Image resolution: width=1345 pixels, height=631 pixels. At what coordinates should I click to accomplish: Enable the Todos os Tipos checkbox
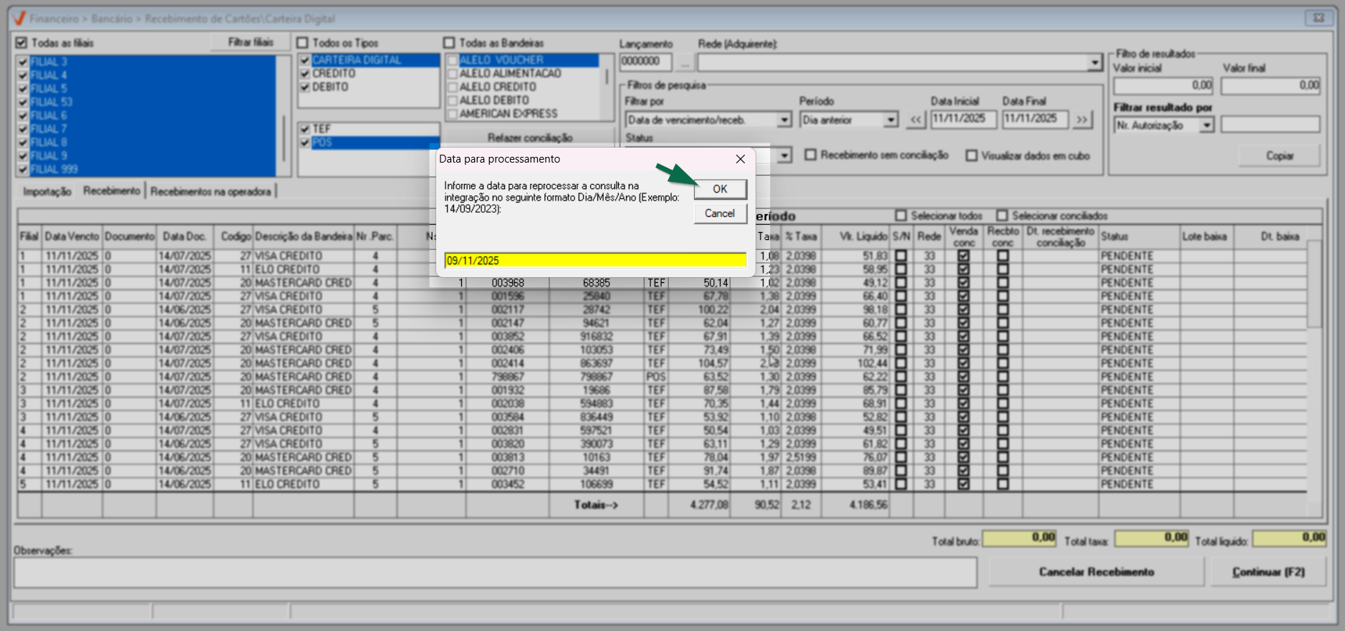tap(303, 43)
